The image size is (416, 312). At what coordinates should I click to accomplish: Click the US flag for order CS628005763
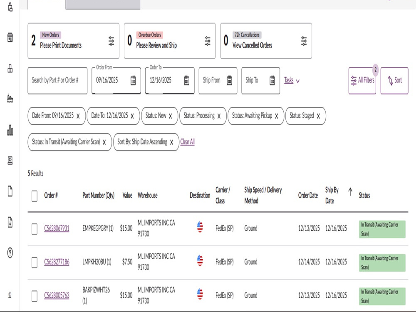[200, 294]
